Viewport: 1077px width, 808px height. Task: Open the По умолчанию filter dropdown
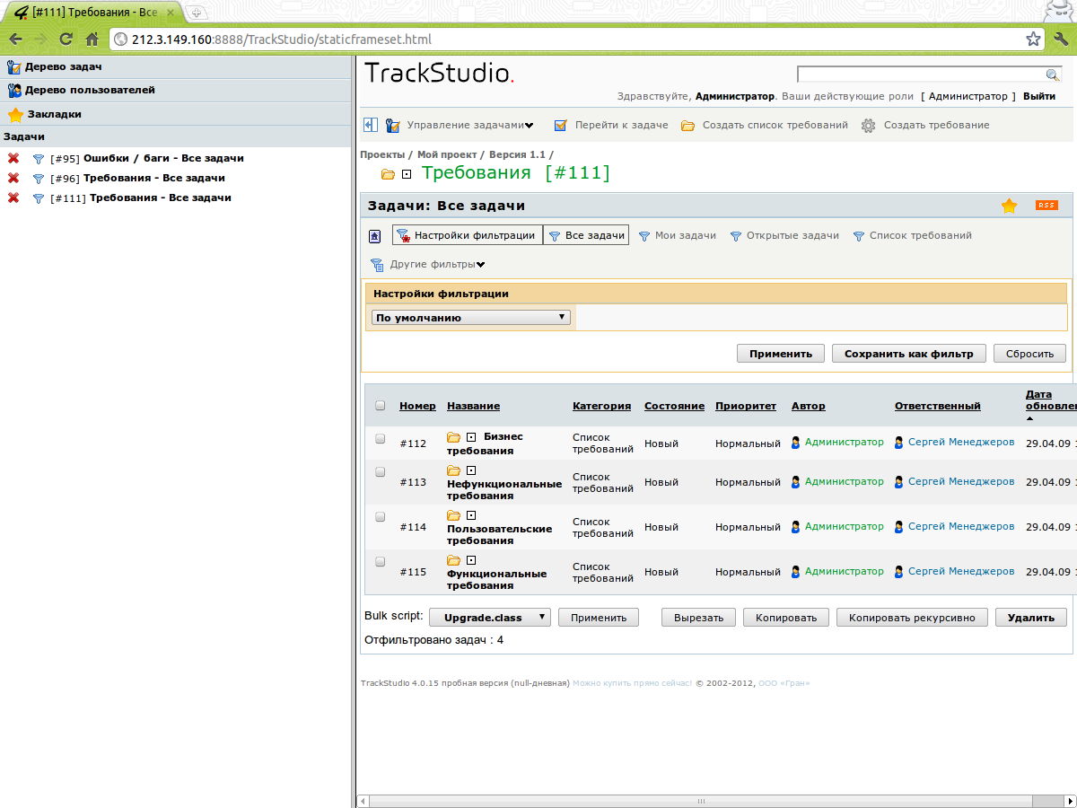point(471,318)
